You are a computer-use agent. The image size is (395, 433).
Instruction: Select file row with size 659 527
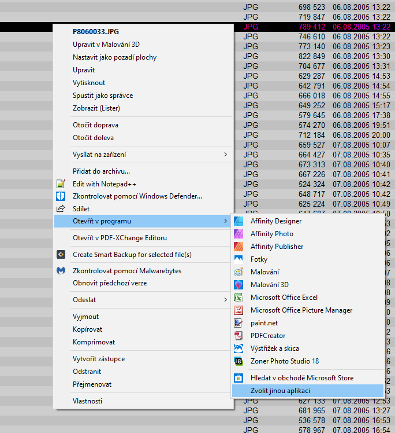(x=314, y=145)
